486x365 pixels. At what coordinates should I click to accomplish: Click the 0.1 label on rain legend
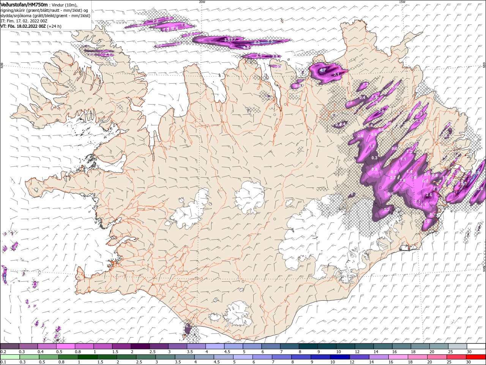[x=3, y=362]
